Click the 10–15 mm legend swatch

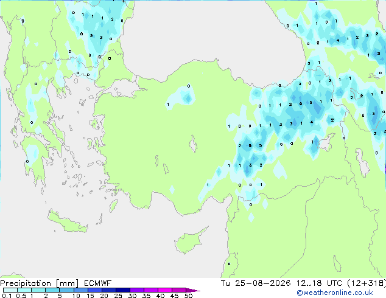80,290
